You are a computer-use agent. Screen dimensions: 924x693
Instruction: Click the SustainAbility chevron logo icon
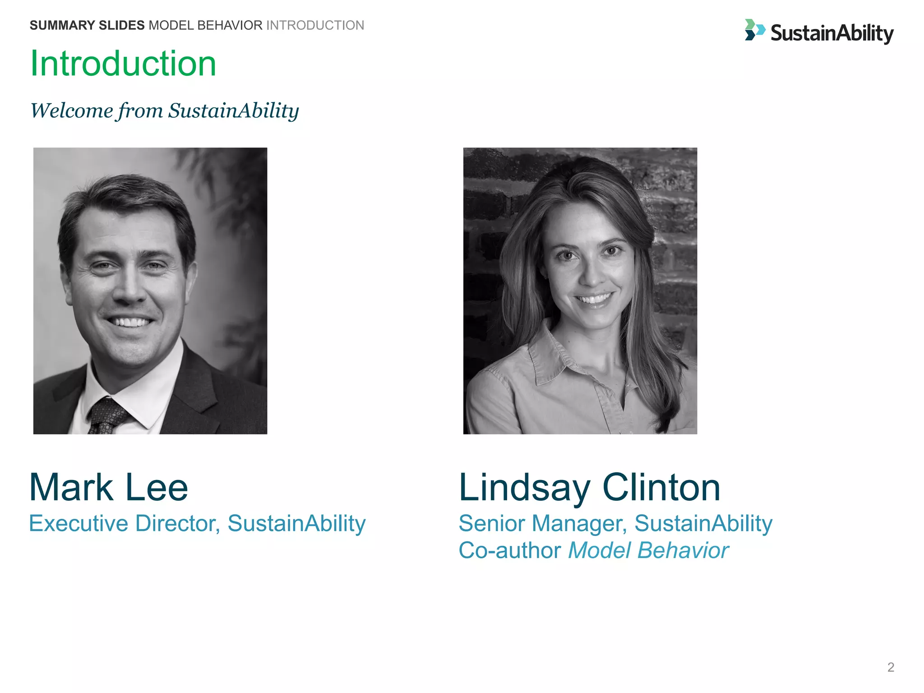[x=755, y=30]
